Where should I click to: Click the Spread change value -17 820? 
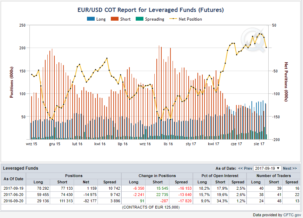(x=185, y=201)
